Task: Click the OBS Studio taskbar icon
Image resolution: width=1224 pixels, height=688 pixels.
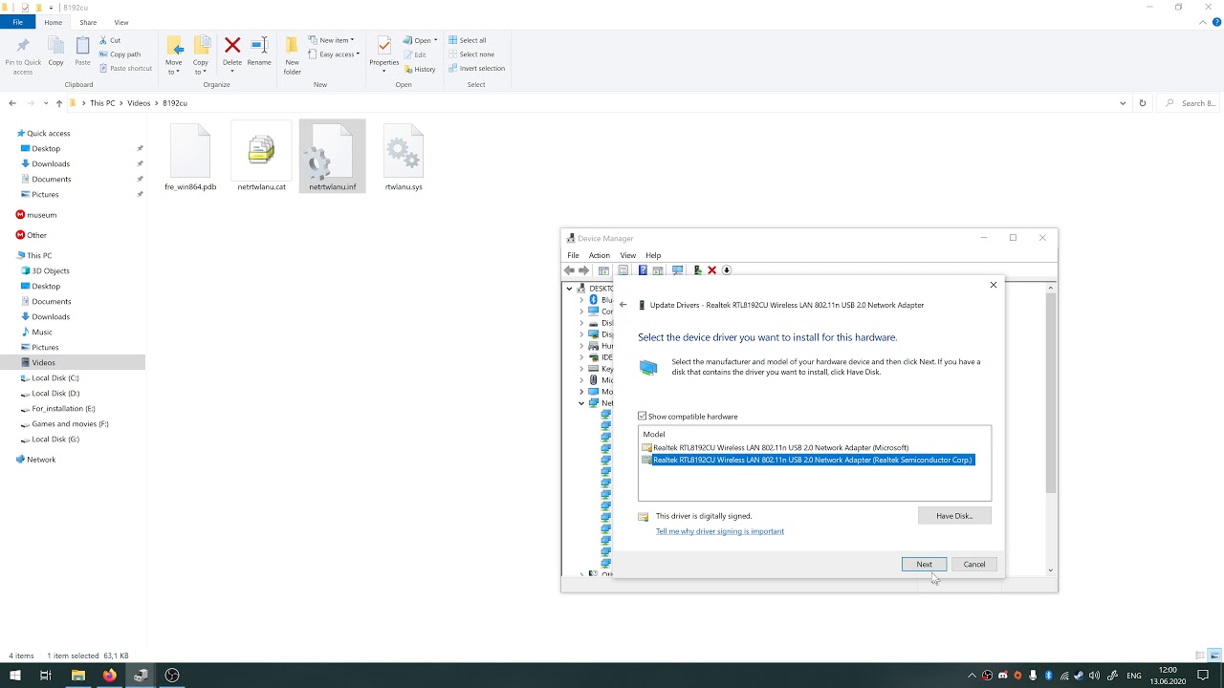Action: tap(172, 676)
